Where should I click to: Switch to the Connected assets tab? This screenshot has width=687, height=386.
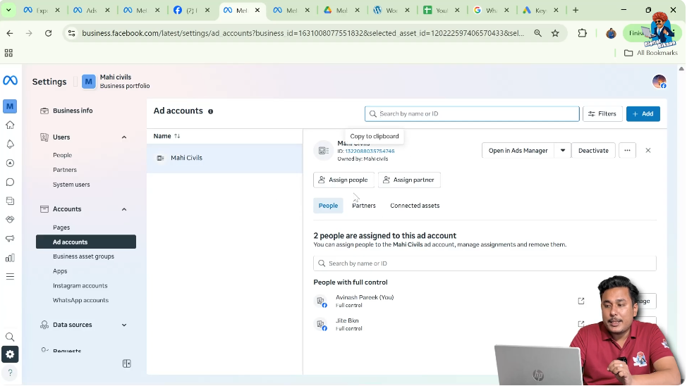(x=415, y=206)
